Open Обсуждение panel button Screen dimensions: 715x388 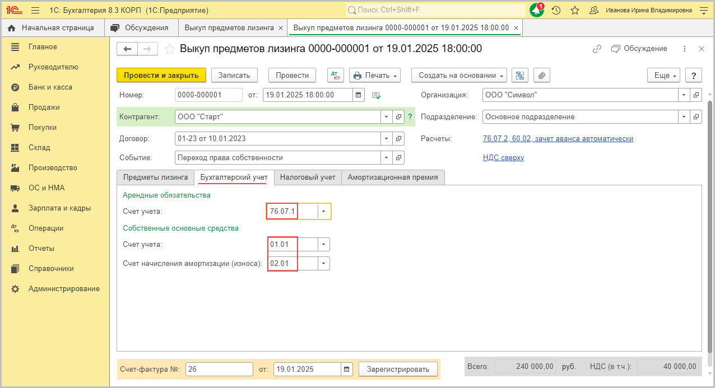(639, 49)
